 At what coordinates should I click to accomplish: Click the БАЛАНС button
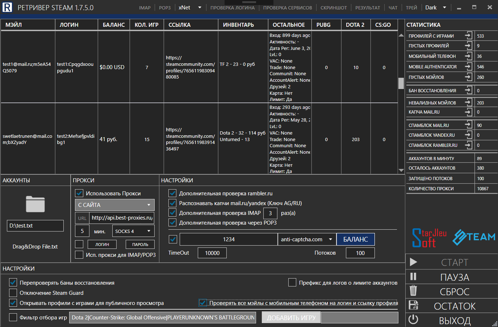click(356, 239)
